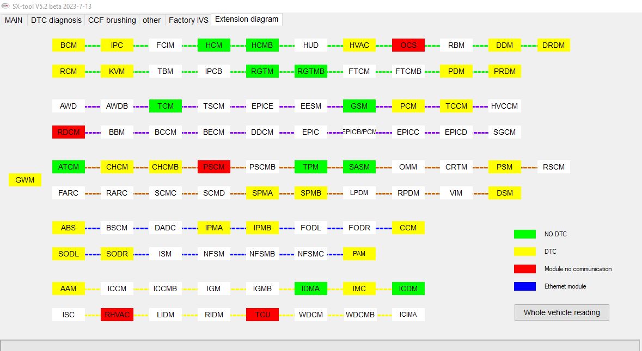Screen dimensions: 642x351
Task: Go to the MAIN tab
Action: click(14, 20)
